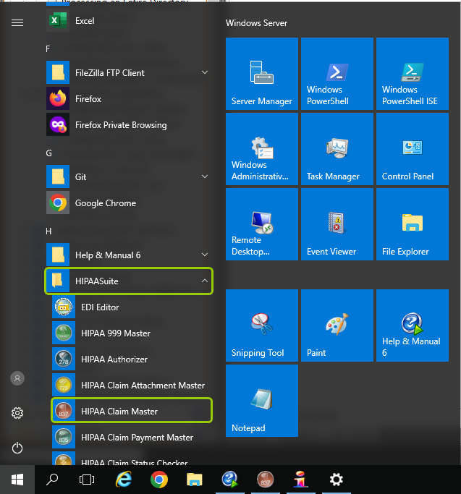
Task: Launch the Remote Desktop tile
Action: pyautogui.click(x=262, y=224)
